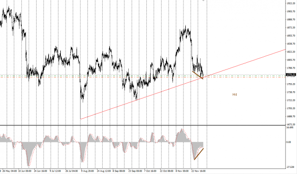Click the 10 Jun 00:00 date label

[x=25, y=171]
